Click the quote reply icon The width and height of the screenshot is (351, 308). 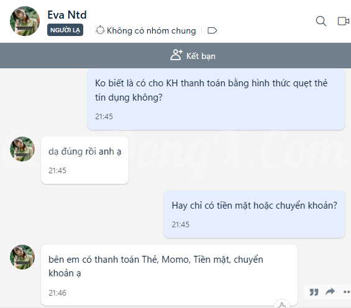[314, 292]
